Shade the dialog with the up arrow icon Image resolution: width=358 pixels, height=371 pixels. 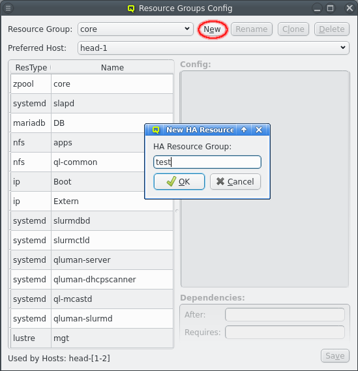(x=244, y=130)
